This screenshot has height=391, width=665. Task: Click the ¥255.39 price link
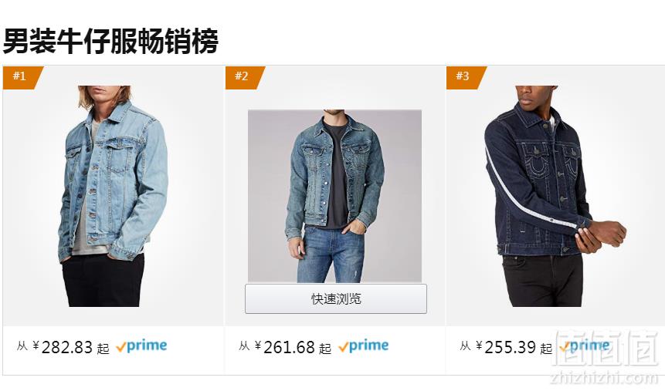click(506, 347)
